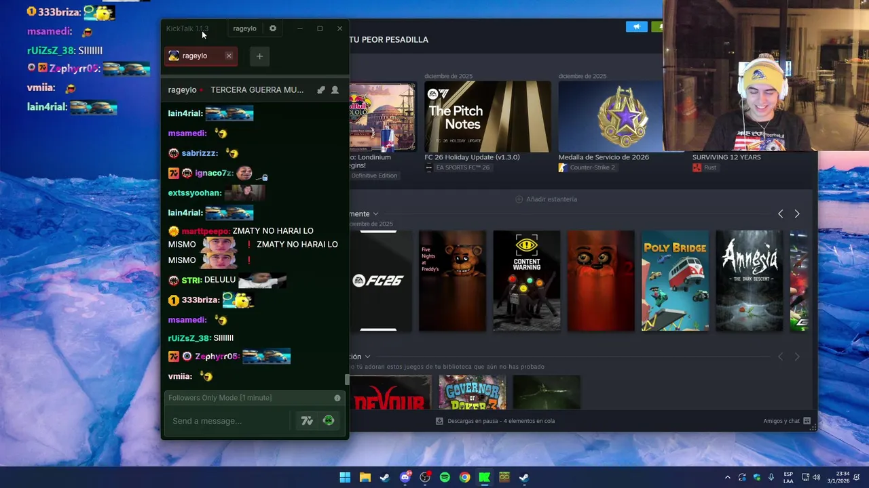This screenshot has width=869, height=488.
Task: Click the rageylo streamer name in chat header
Action: tap(182, 89)
